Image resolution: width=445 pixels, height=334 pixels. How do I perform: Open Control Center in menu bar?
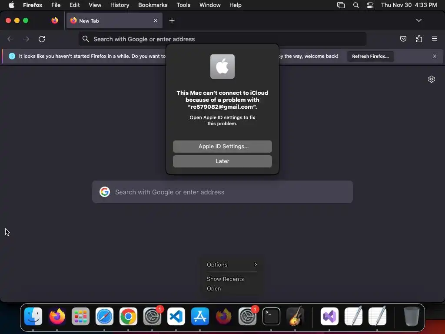tap(370, 5)
